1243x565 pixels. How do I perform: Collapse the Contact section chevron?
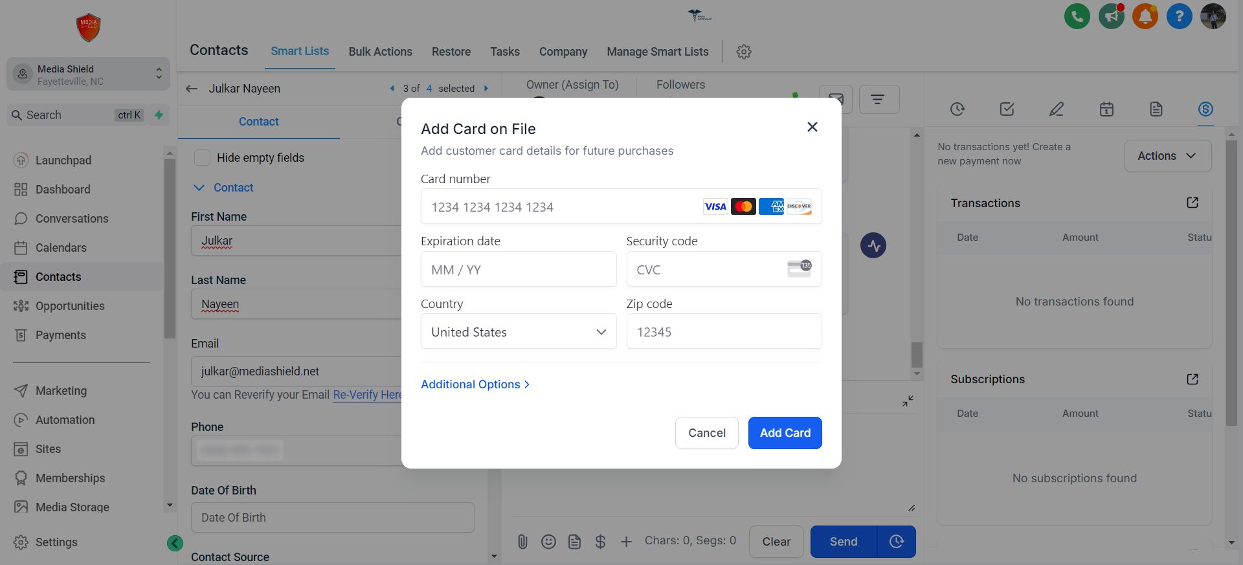tap(199, 188)
